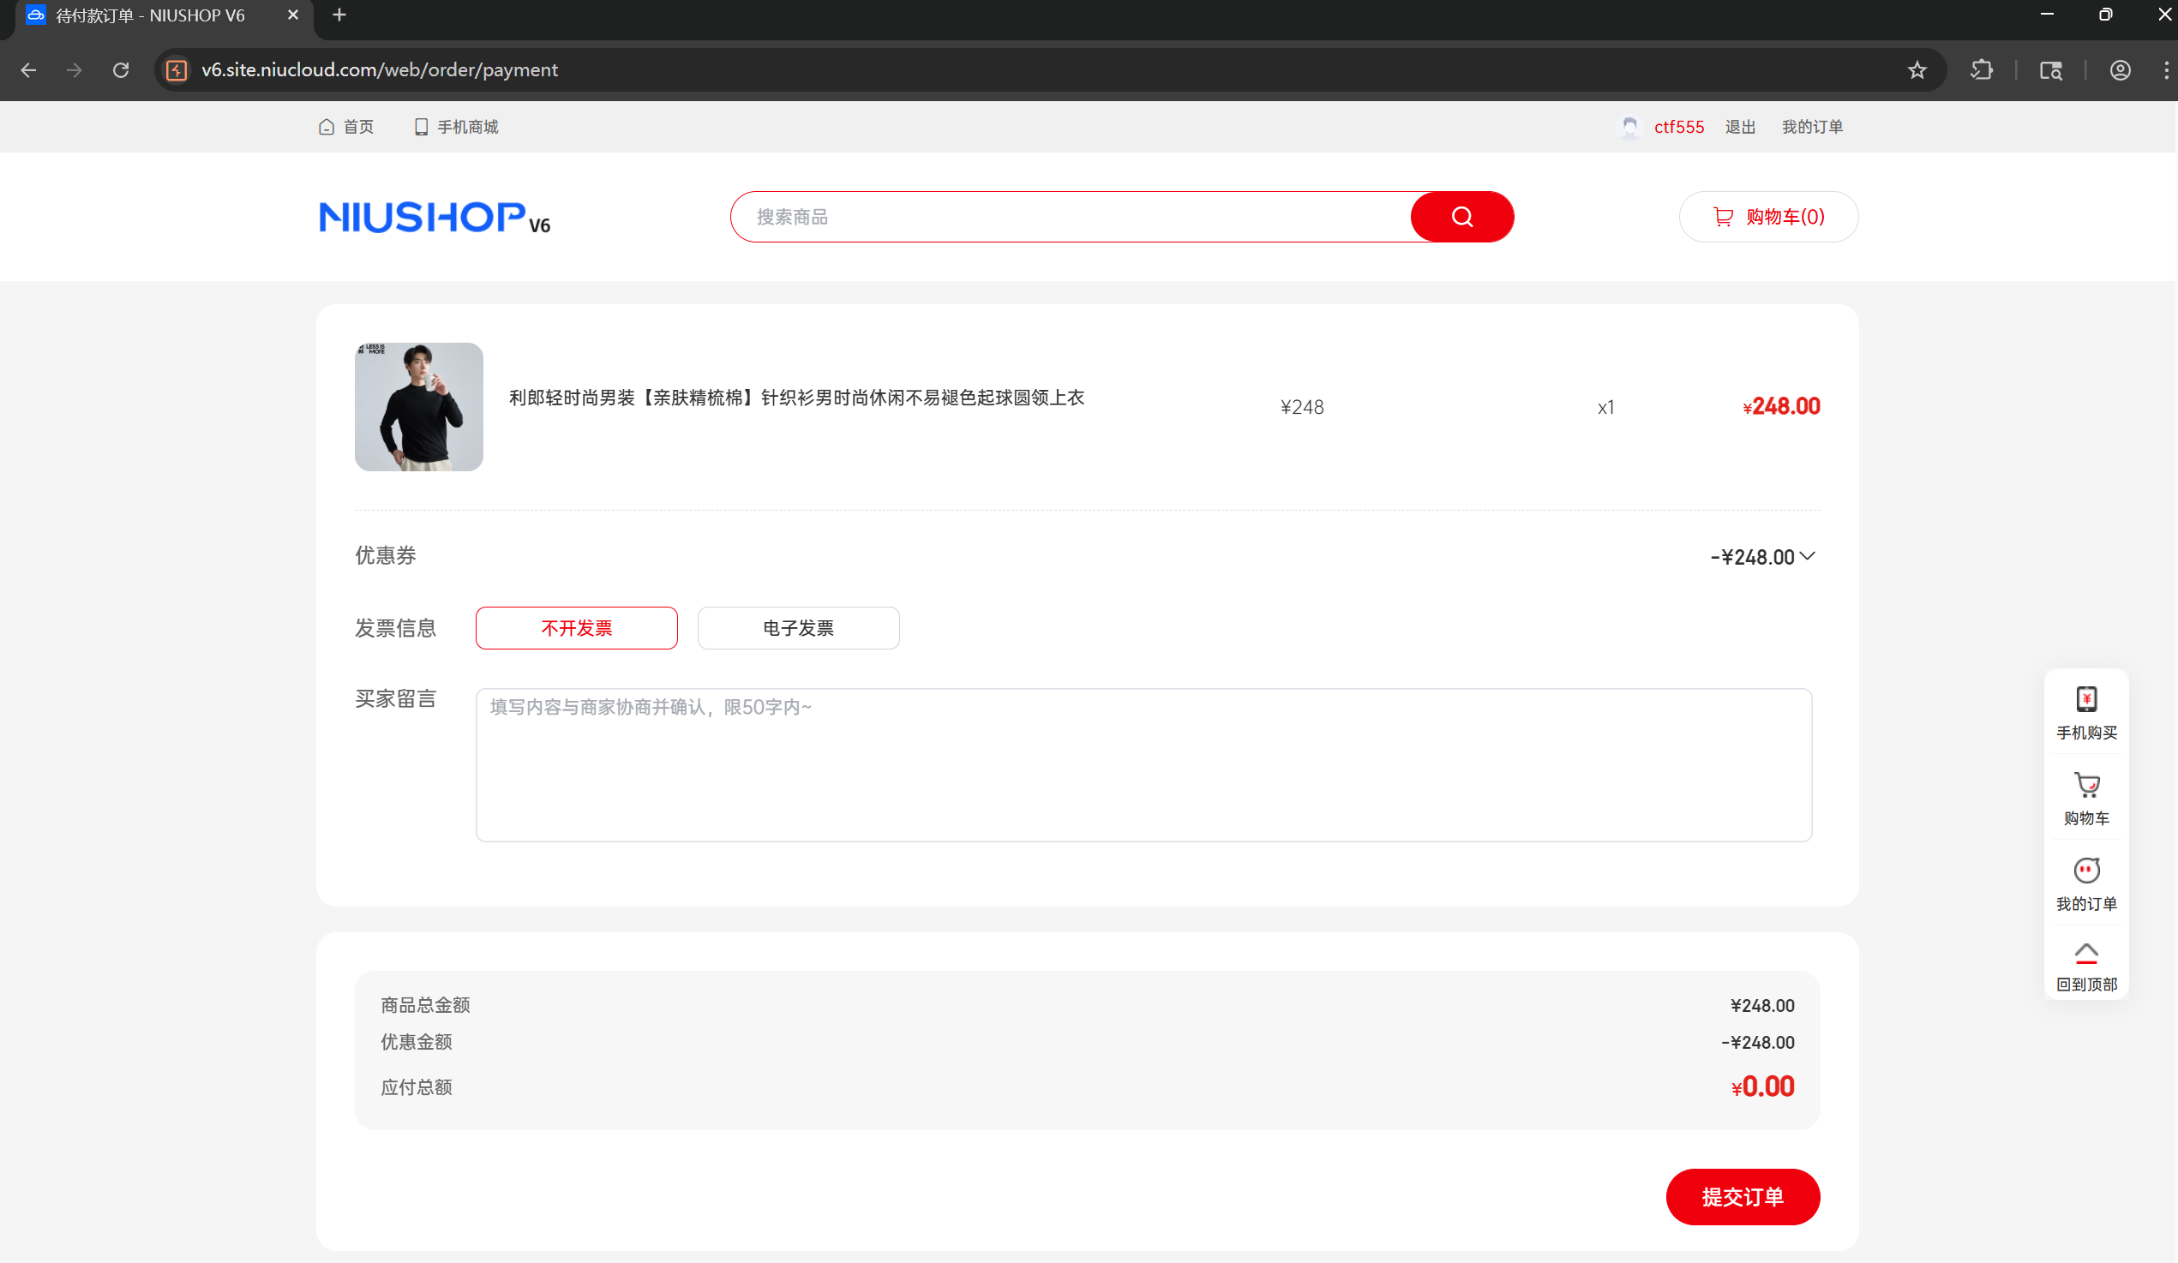Open browser extensions puzzle icon
The image size is (2178, 1263).
click(x=1982, y=70)
